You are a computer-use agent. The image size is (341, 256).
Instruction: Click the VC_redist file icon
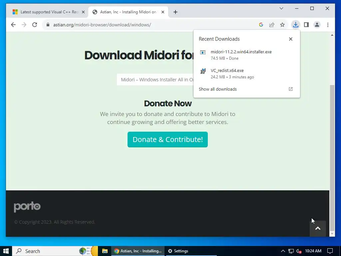click(203, 71)
